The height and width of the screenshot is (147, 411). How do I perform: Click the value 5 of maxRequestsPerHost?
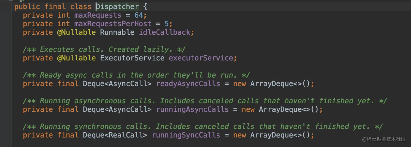click(x=167, y=24)
